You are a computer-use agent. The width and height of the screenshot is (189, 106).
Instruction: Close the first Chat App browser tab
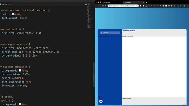tap(122, 3)
